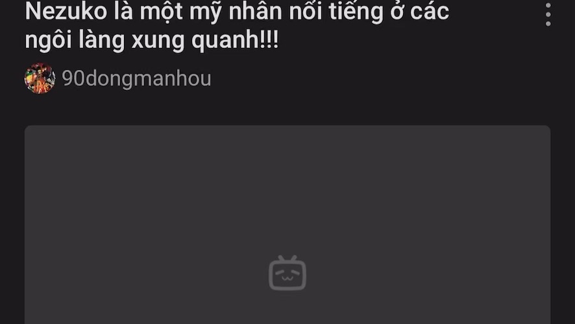This screenshot has width=575, height=324.
Task: Open the three-dot more options menu
Action: click(x=548, y=15)
